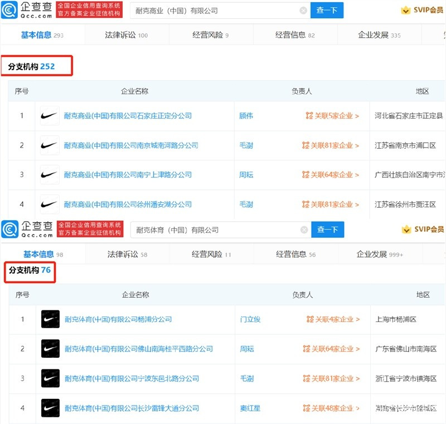Switch to 基本信息 98 tab
This screenshot has height=424, width=446.
pyautogui.click(x=43, y=254)
